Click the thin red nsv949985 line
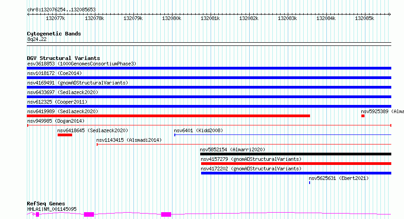 pos(209,125)
